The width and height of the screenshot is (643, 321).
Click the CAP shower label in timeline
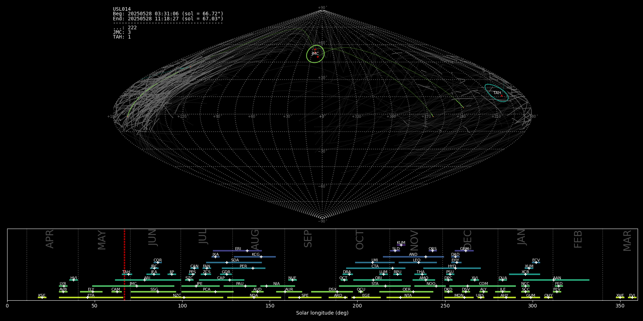pyautogui.click(x=221, y=278)
